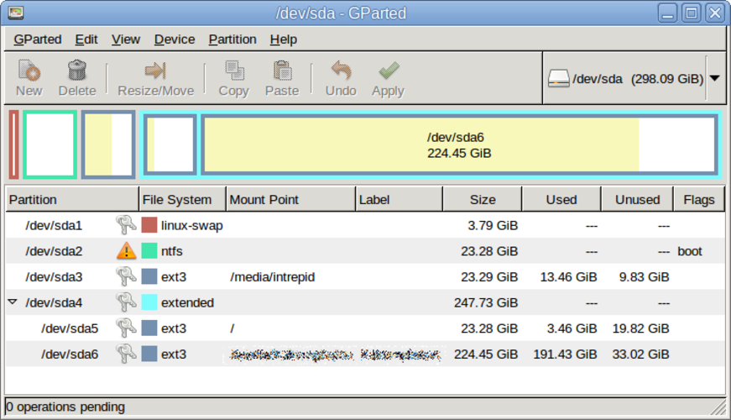The image size is (731, 420).
Task: Sort by Flags column header
Action: coord(699,200)
